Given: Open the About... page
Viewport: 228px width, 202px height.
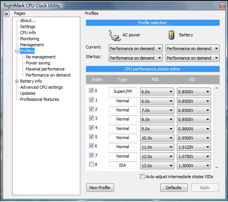Looking at the screenshot, I should (28, 20).
